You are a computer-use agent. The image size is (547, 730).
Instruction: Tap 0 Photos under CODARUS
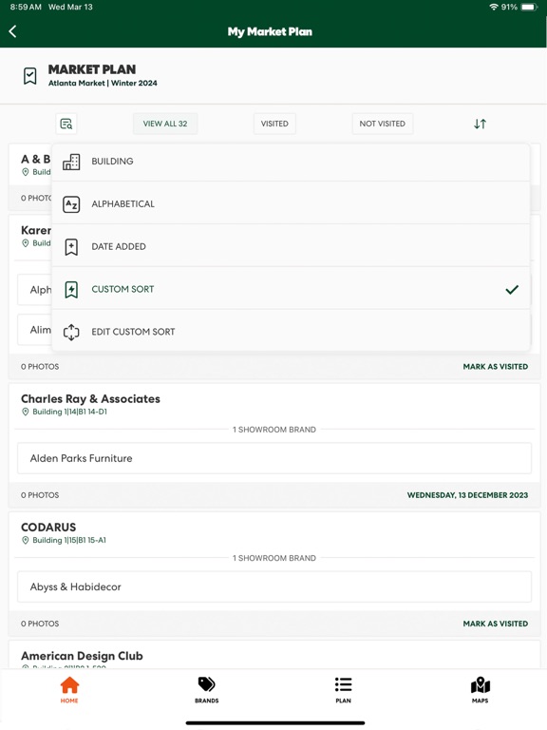click(x=40, y=624)
